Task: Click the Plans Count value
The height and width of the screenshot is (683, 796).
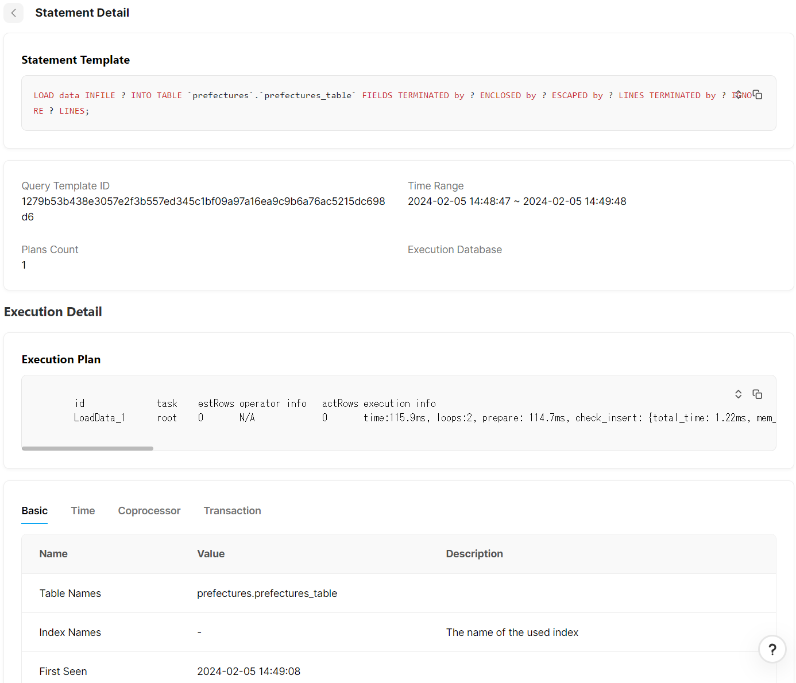Action: click(x=24, y=265)
